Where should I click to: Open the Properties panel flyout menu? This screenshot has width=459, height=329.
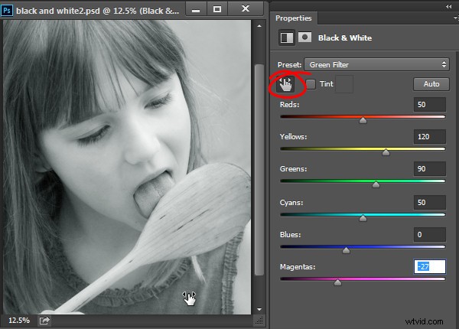click(455, 18)
